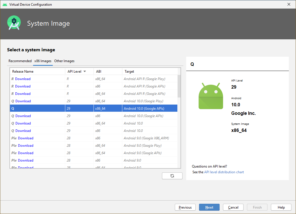Open the API level distribution chart link
The width and height of the screenshot is (296, 214).
pyautogui.click(x=224, y=172)
